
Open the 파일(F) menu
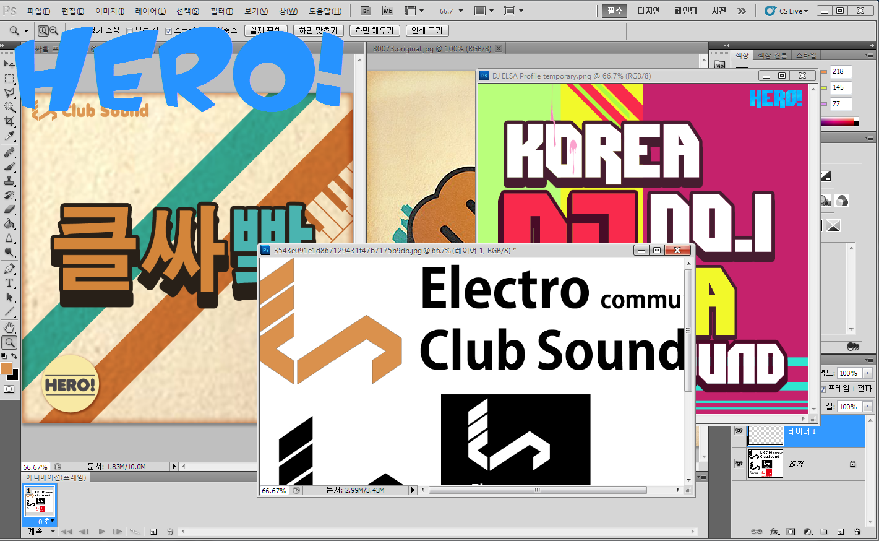(38, 11)
